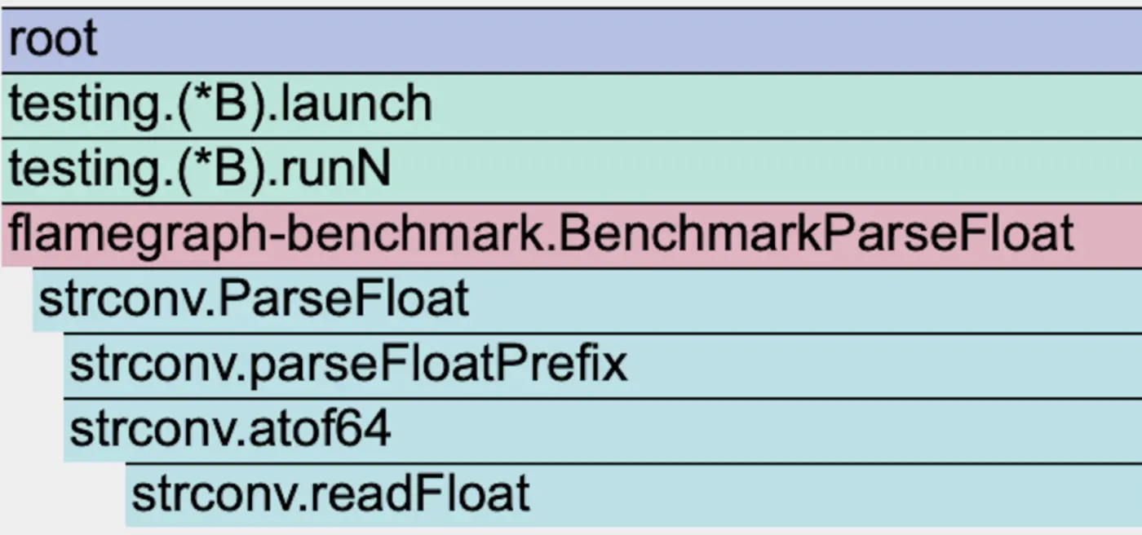Click the first green testing frame

coord(571,105)
